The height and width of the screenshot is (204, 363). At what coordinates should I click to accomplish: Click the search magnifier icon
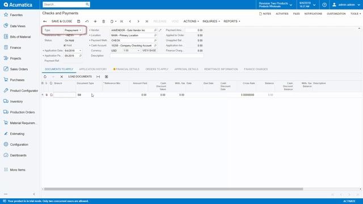[87, 5]
